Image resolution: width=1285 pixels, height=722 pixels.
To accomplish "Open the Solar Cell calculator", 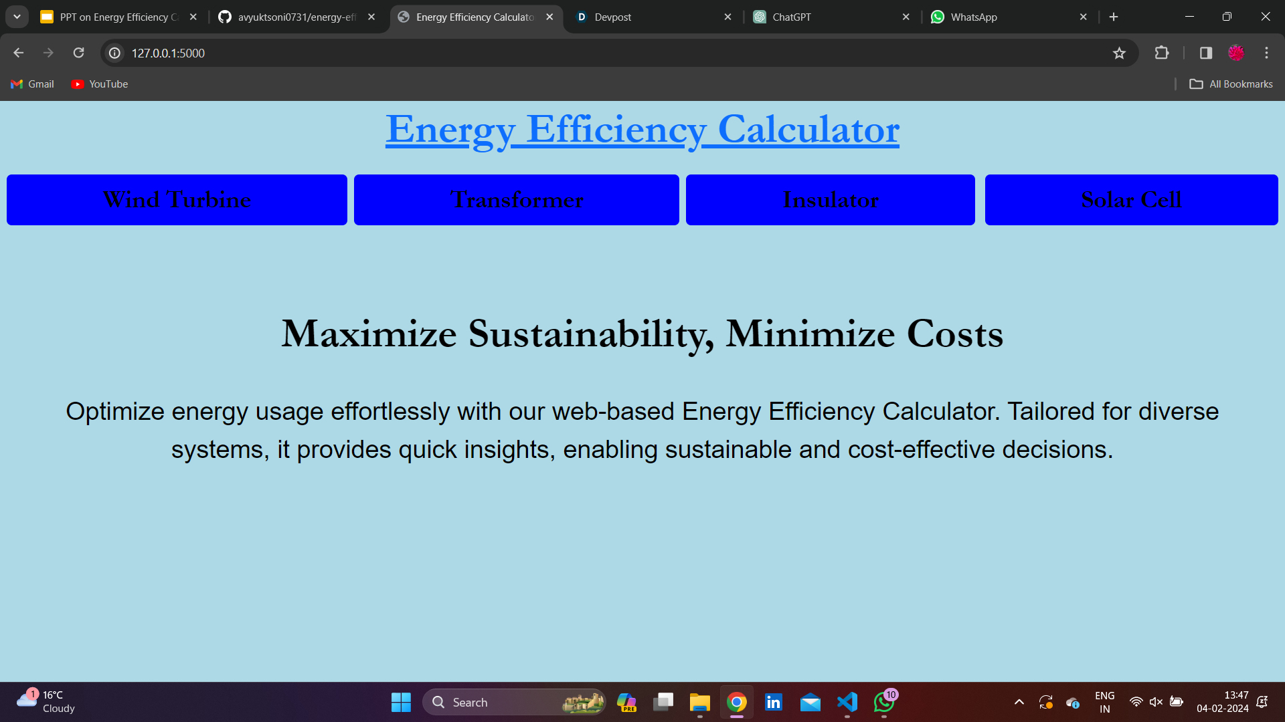I will pyautogui.click(x=1131, y=199).
